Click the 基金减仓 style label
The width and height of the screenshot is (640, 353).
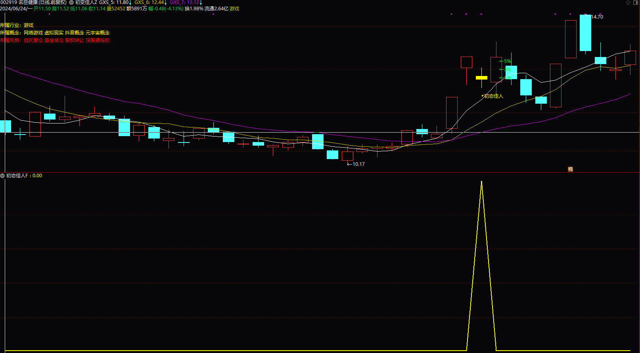tap(54, 40)
